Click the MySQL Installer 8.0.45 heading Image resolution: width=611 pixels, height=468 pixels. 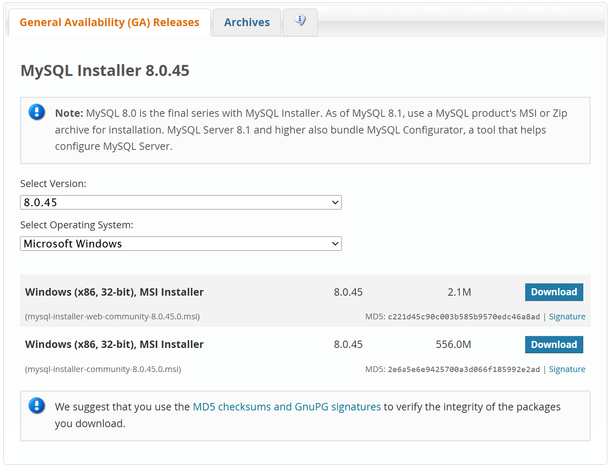pos(105,71)
